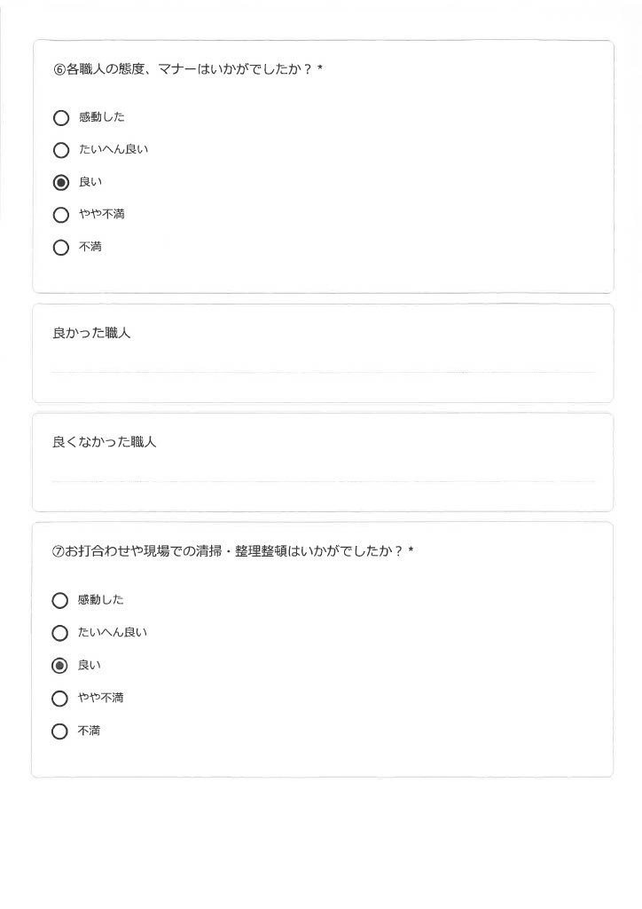The width and height of the screenshot is (642, 909).
Task: Click question ⑦ title about 清掃・整理整頓
Action: coord(232,550)
